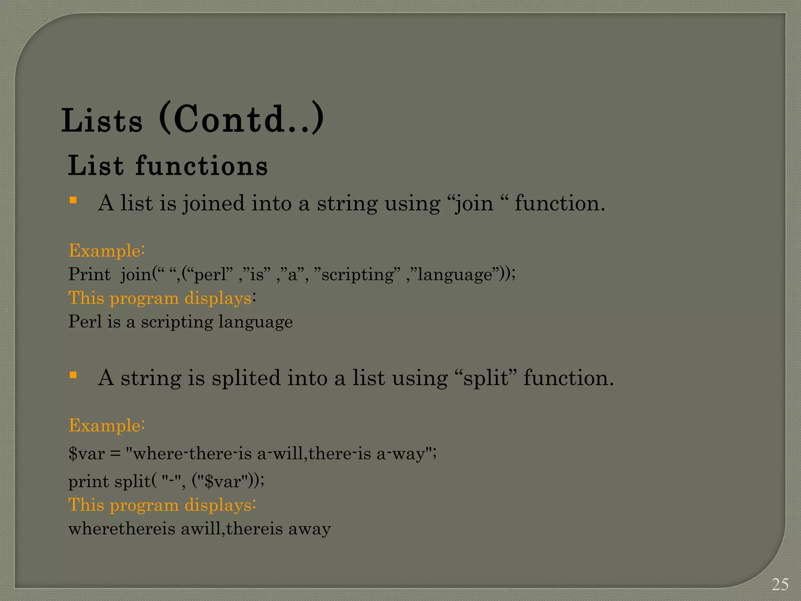Click the "$var =" assignment line
The height and width of the screenshot is (601, 801).
252,454
